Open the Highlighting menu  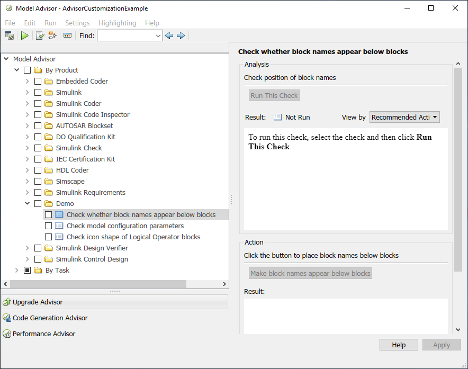pos(117,23)
